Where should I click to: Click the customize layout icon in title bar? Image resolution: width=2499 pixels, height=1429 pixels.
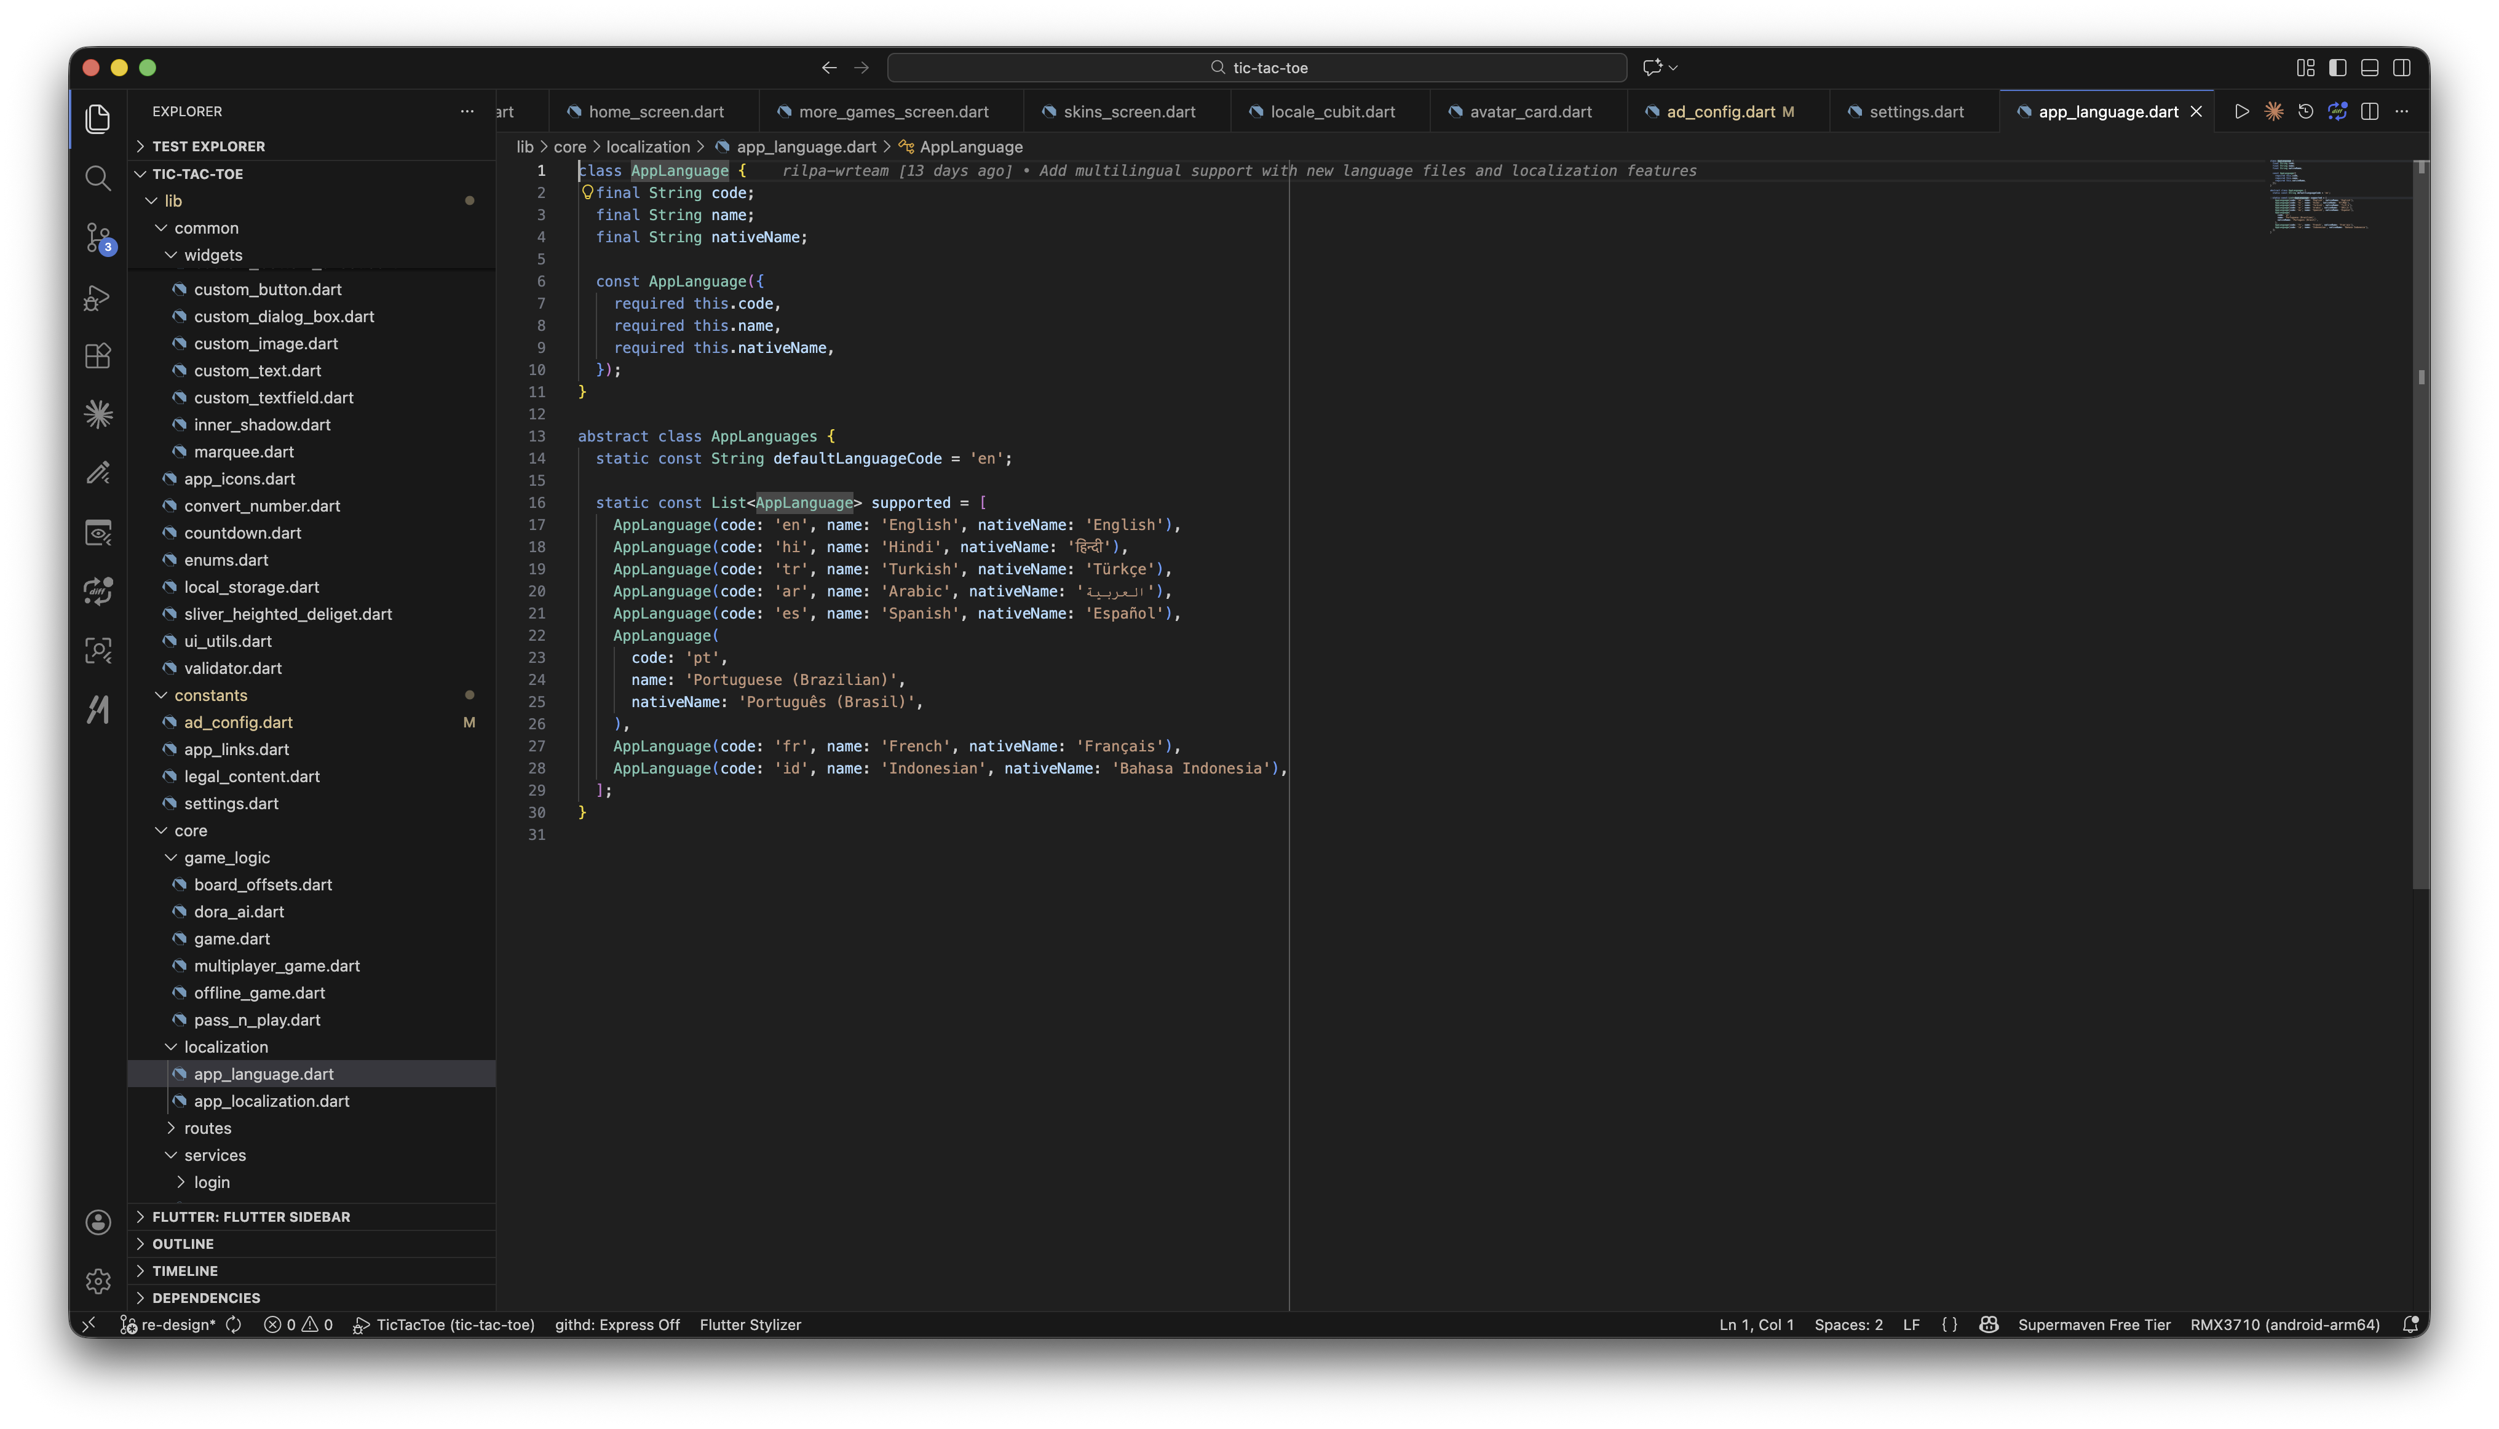pos(2306,68)
